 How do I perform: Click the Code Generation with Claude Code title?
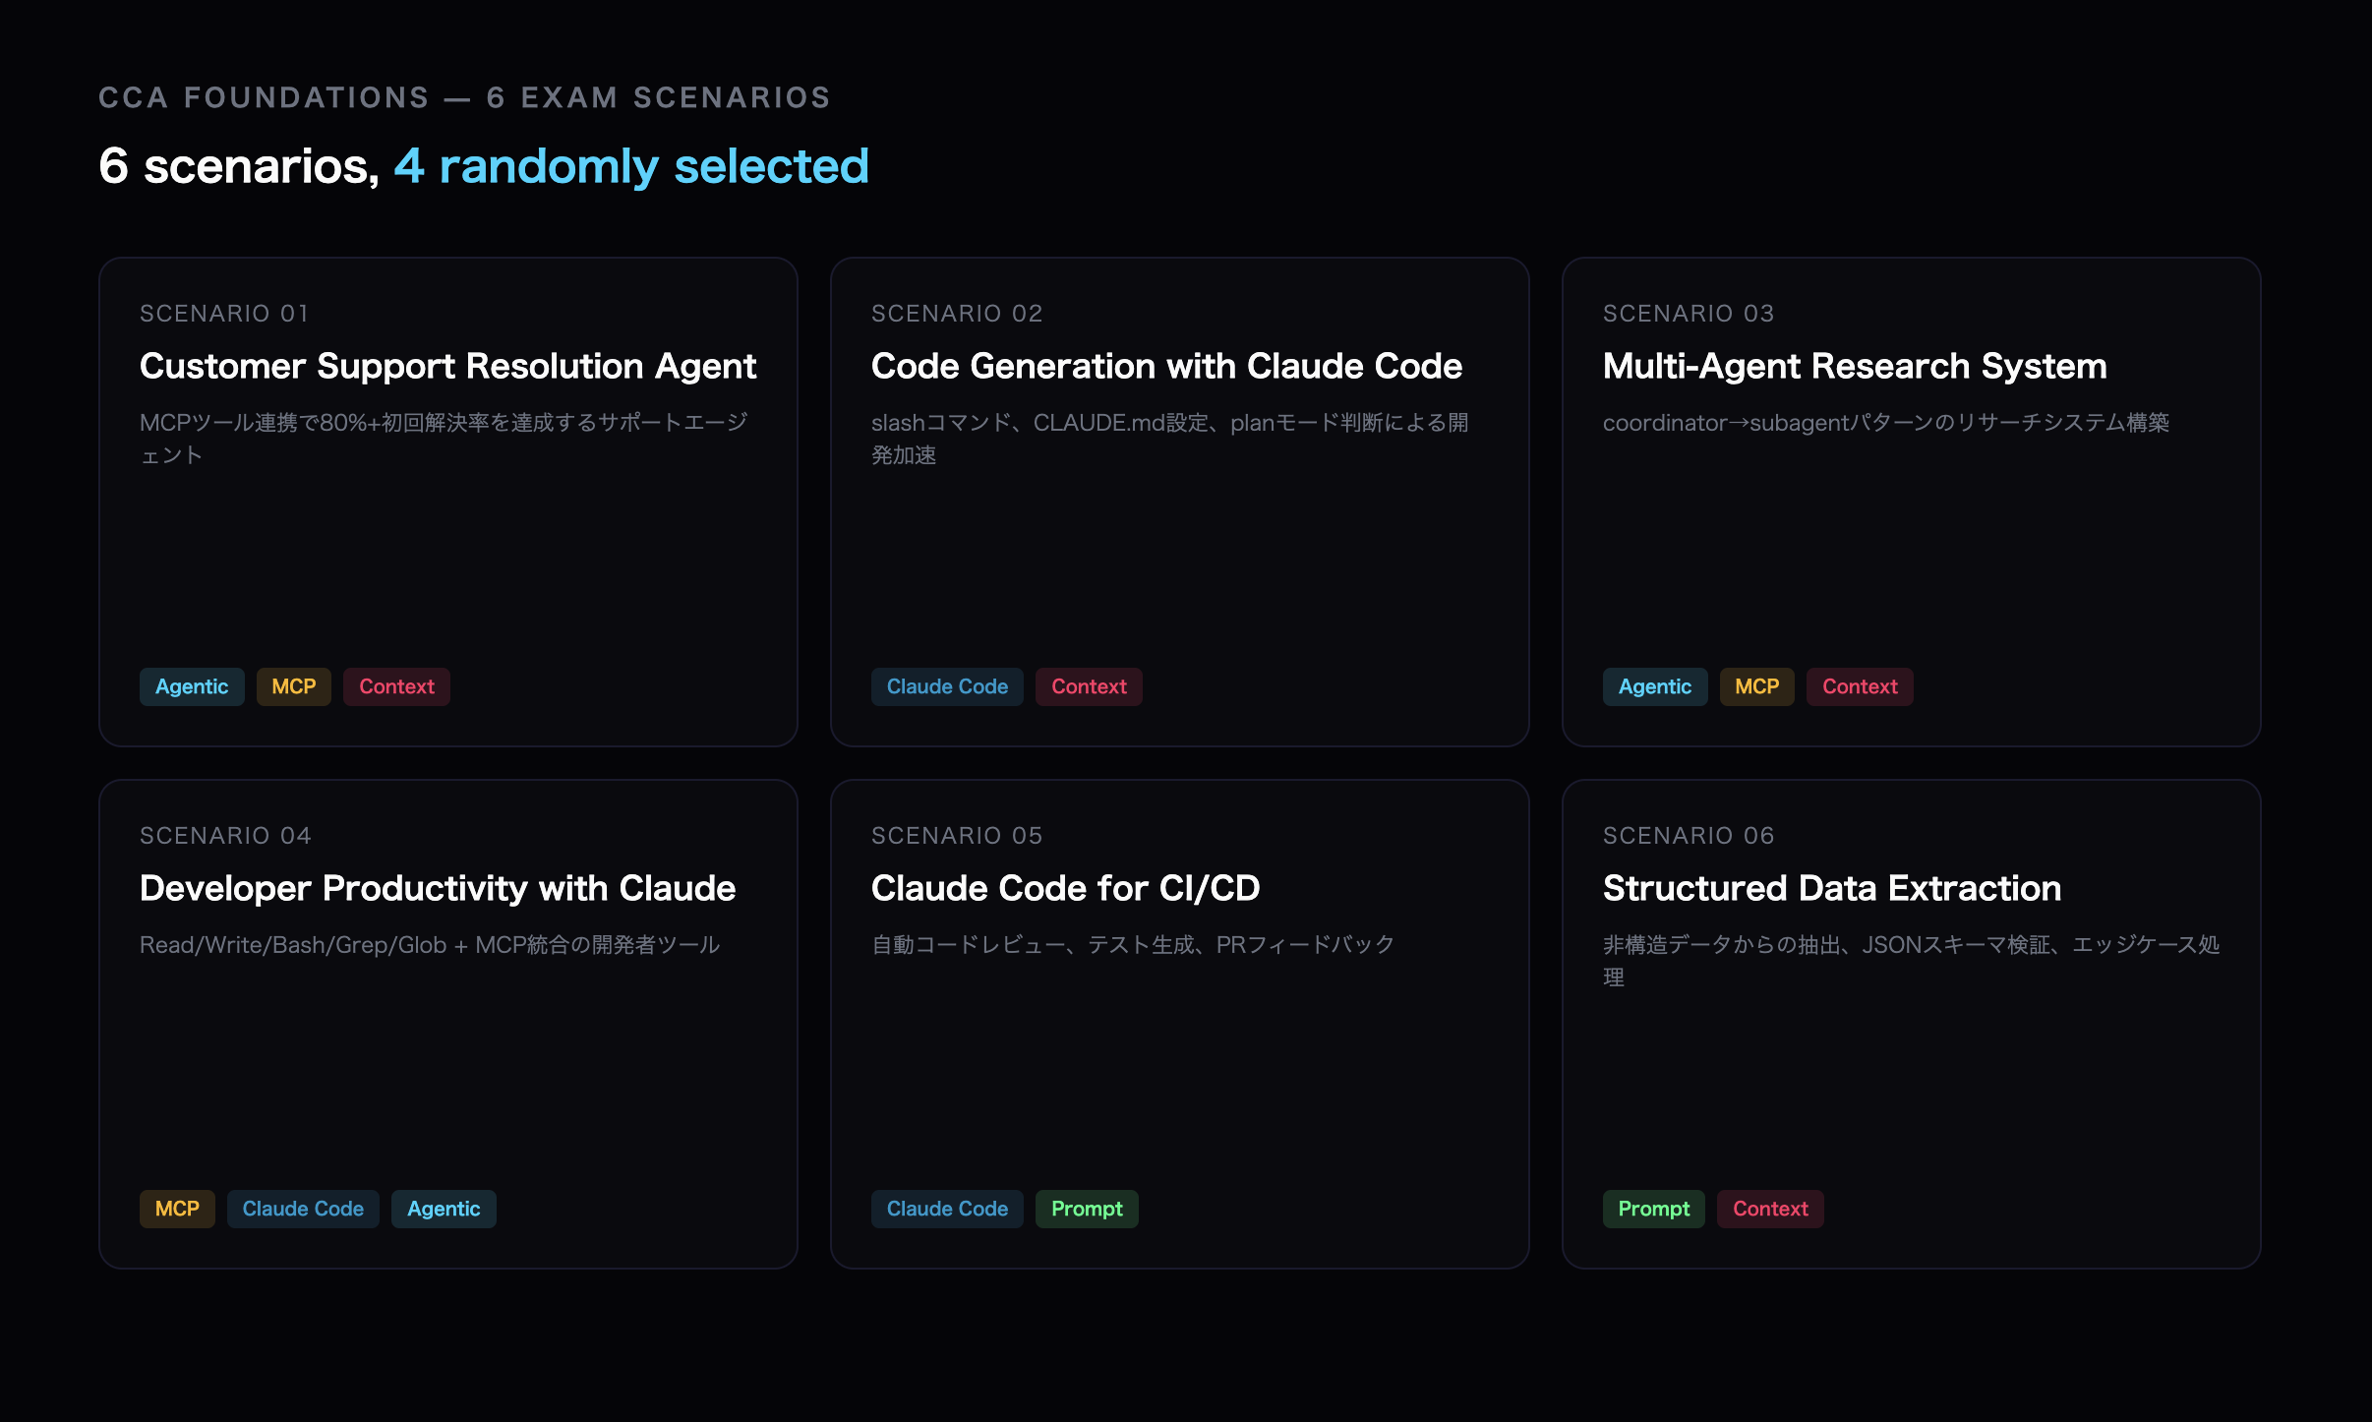click(x=1166, y=366)
